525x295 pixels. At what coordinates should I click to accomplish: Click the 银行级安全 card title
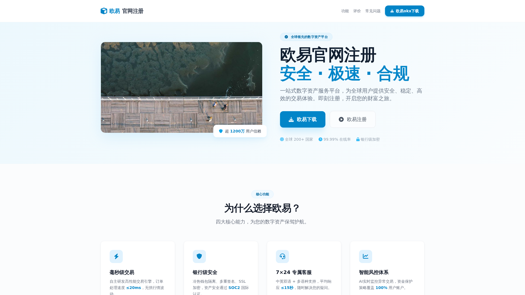(x=205, y=272)
